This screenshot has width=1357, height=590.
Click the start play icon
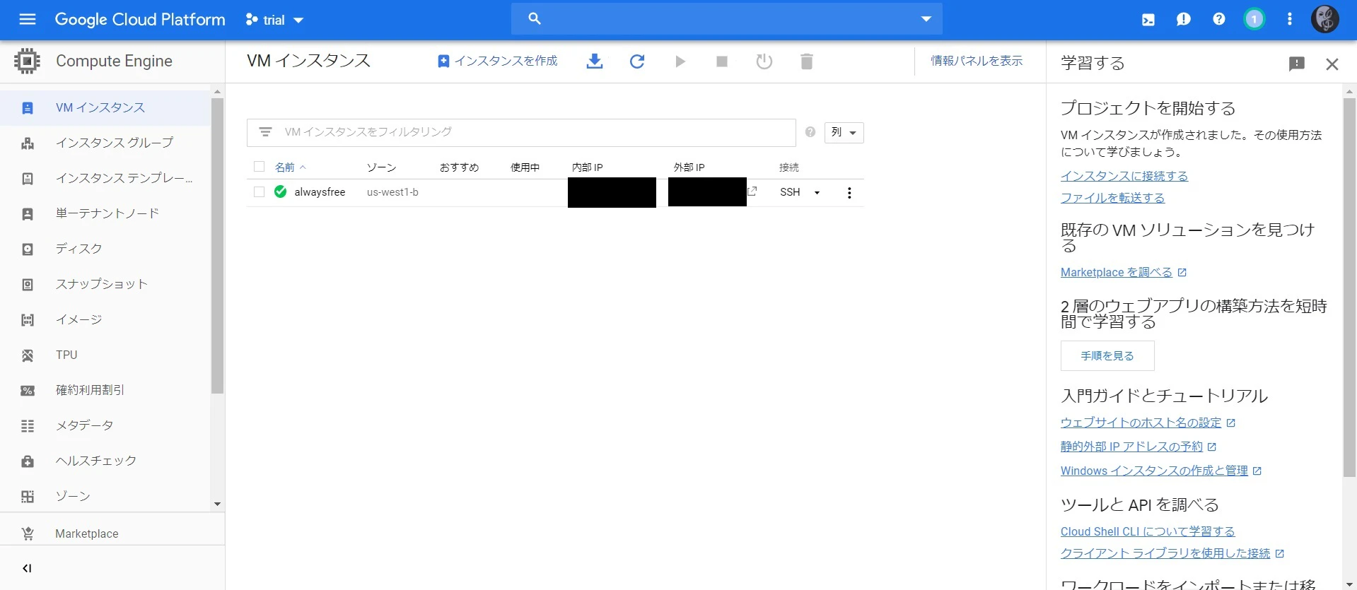tap(680, 61)
